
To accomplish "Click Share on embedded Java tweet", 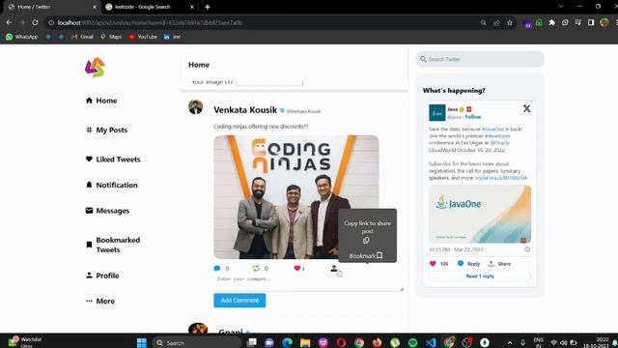I will coord(499,264).
